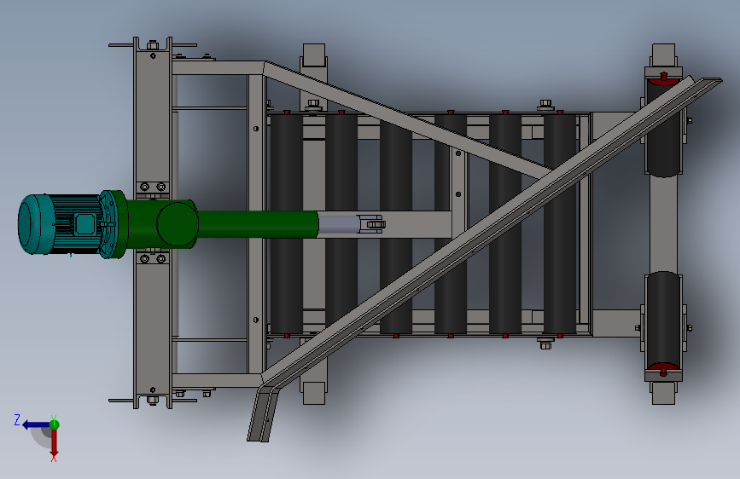The width and height of the screenshot is (740, 479).
Task: Select the silver piston rod beside the green tube
Action: coord(338,225)
